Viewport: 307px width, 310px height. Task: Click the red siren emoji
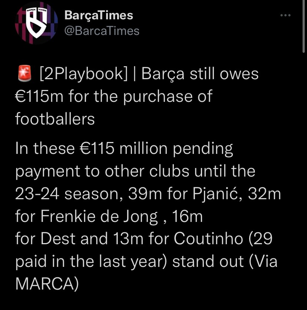pyautogui.click(x=24, y=74)
